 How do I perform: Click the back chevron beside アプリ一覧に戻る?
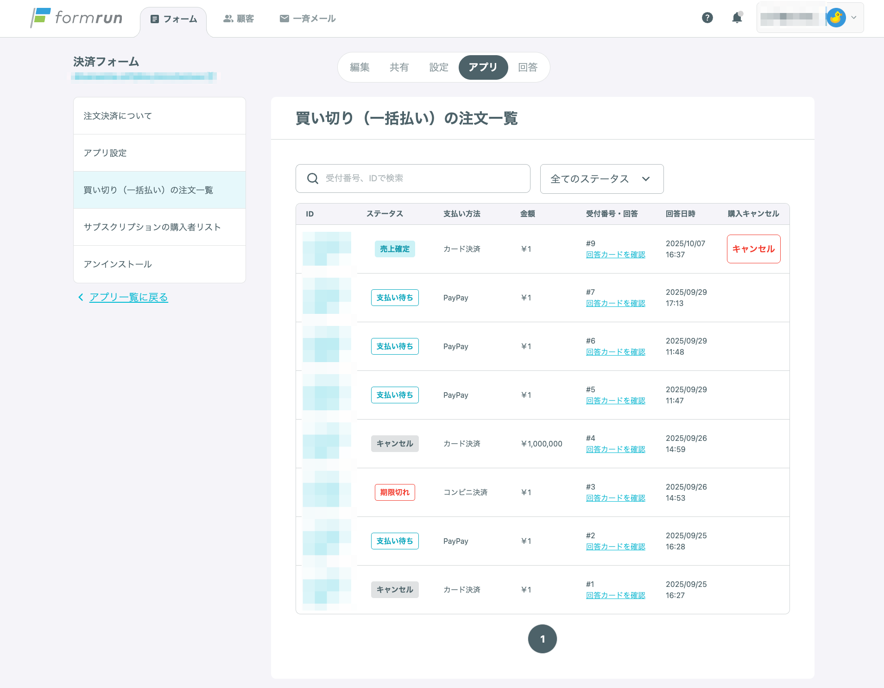81,297
